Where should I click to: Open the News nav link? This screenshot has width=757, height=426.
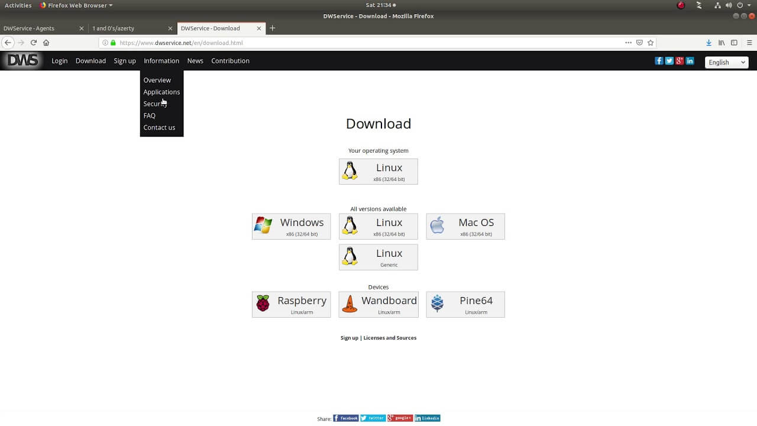(195, 61)
